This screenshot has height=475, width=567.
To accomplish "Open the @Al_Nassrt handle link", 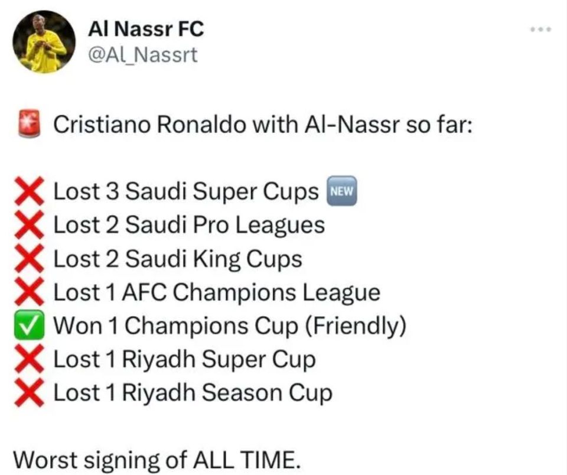I will point(143,56).
